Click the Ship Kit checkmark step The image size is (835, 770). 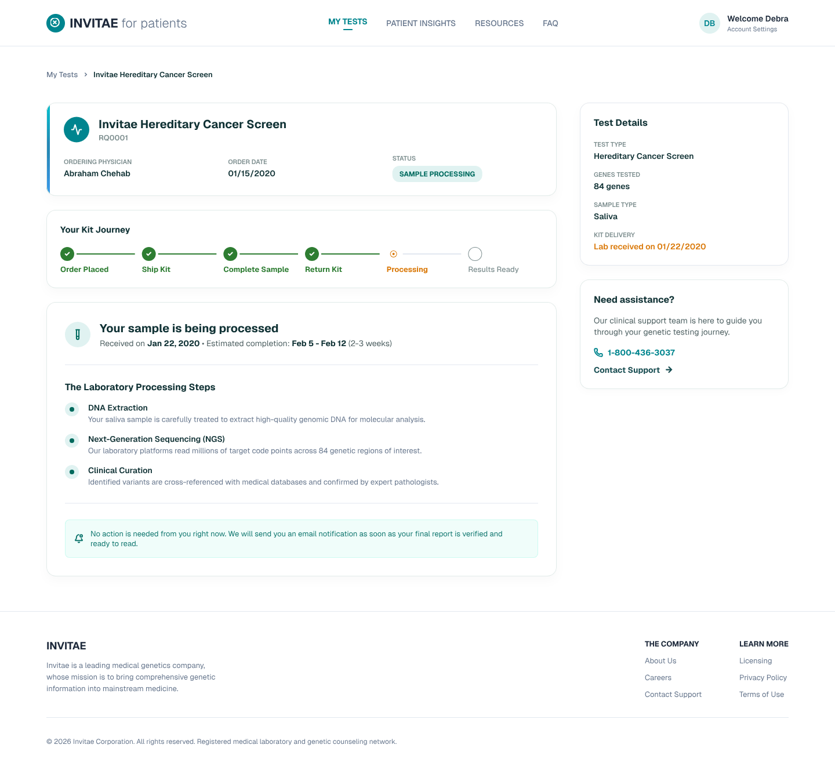pyautogui.click(x=149, y=254)
